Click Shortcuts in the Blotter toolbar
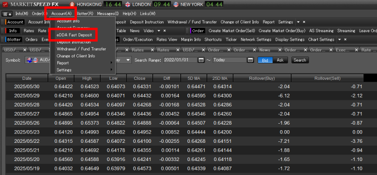The width and height of the screenshot is (377, 175). coord(213,40)
